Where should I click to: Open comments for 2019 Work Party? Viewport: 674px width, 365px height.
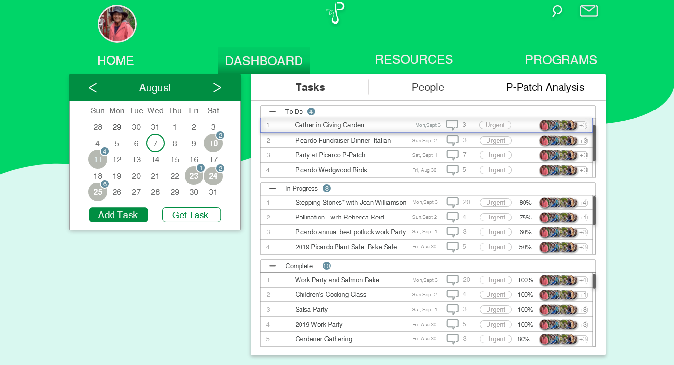coord(452,325)
